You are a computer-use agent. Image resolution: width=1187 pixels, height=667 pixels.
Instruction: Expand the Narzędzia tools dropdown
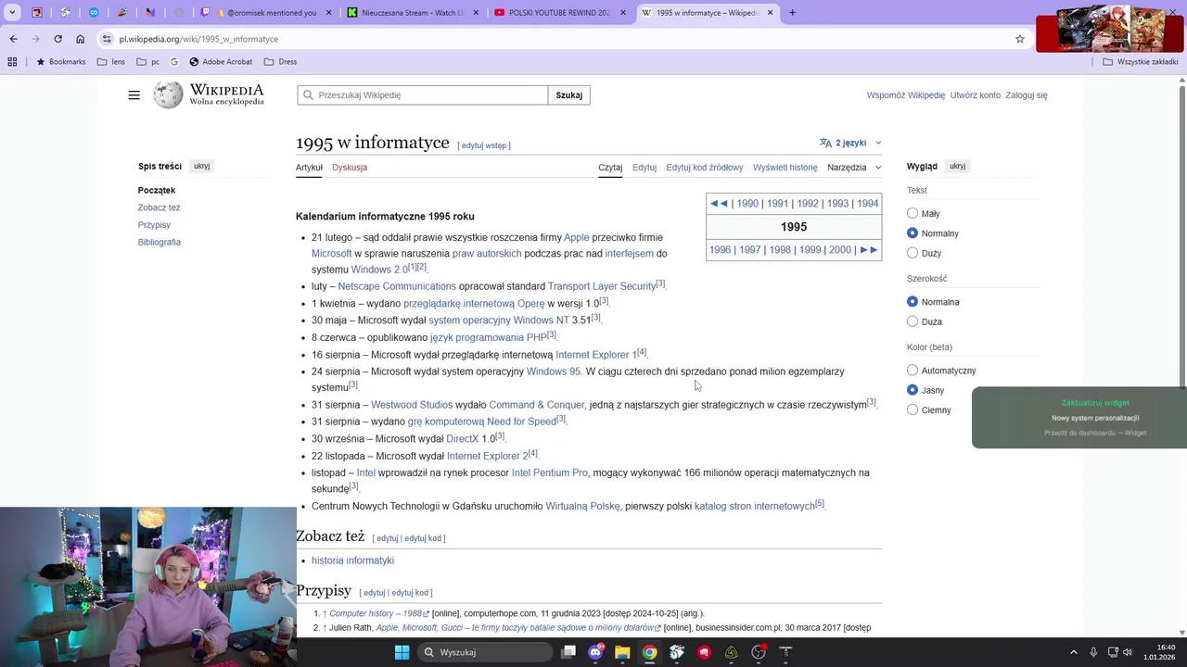(x=854, y=168)
